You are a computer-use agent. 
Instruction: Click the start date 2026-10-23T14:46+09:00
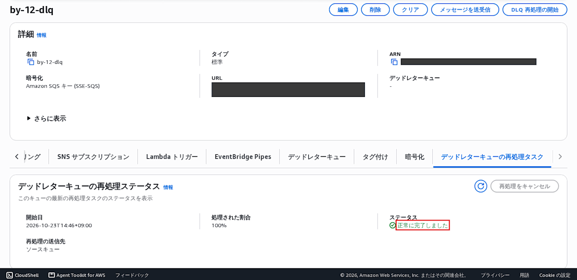59,225
